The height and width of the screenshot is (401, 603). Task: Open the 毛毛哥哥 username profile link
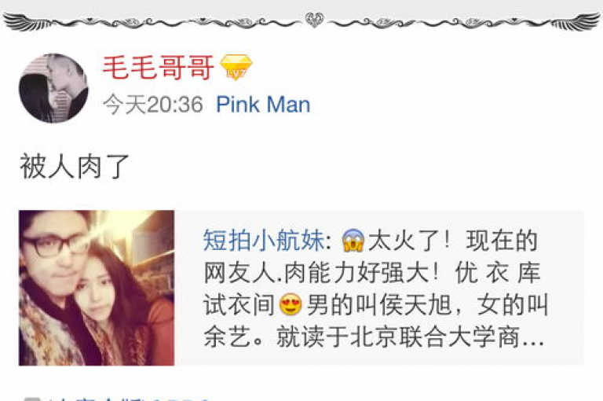click(x=158, y=68)
